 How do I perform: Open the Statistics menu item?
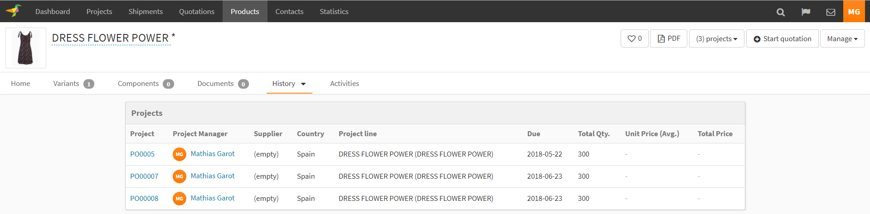pos(334,11)
